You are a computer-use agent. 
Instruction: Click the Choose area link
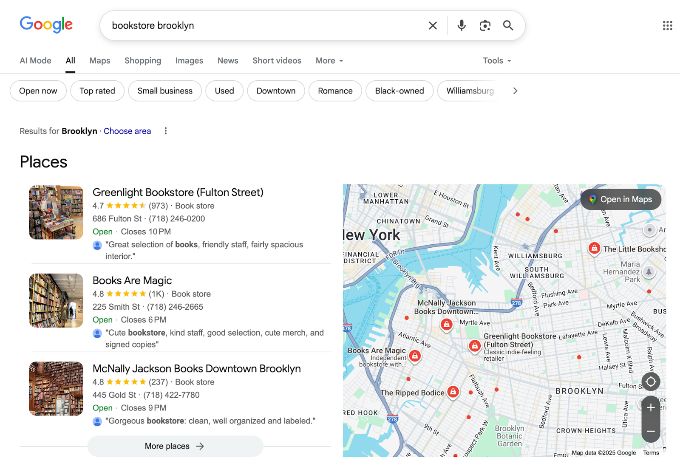127,131
